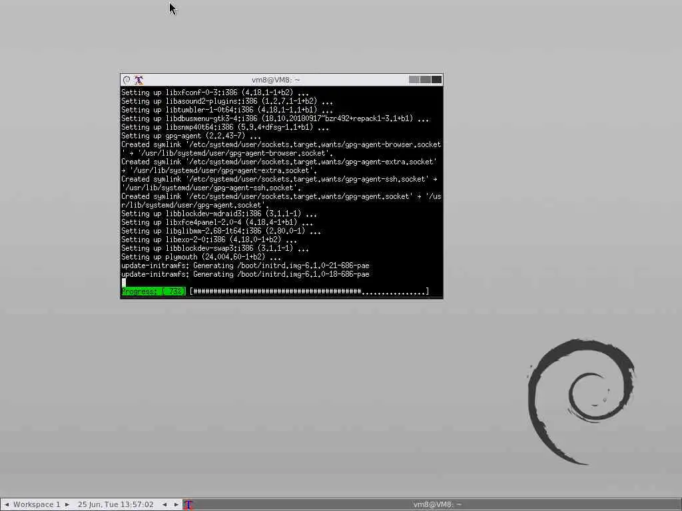Switch to previous workspace using left arrow before Workspace 1
The height and width of the screenshot is (511, 682).
7,504
